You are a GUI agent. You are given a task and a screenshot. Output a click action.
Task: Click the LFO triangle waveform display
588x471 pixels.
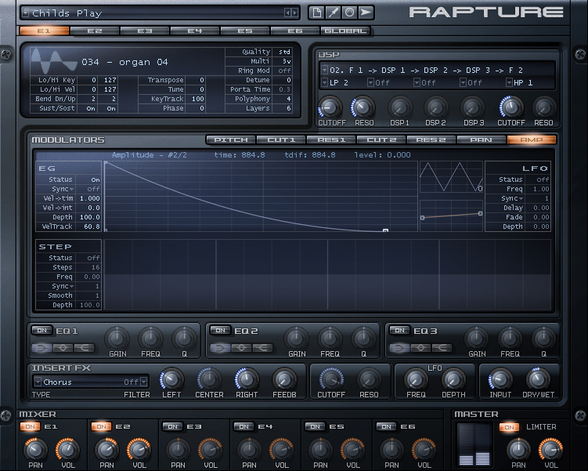(x=451, y=177)
